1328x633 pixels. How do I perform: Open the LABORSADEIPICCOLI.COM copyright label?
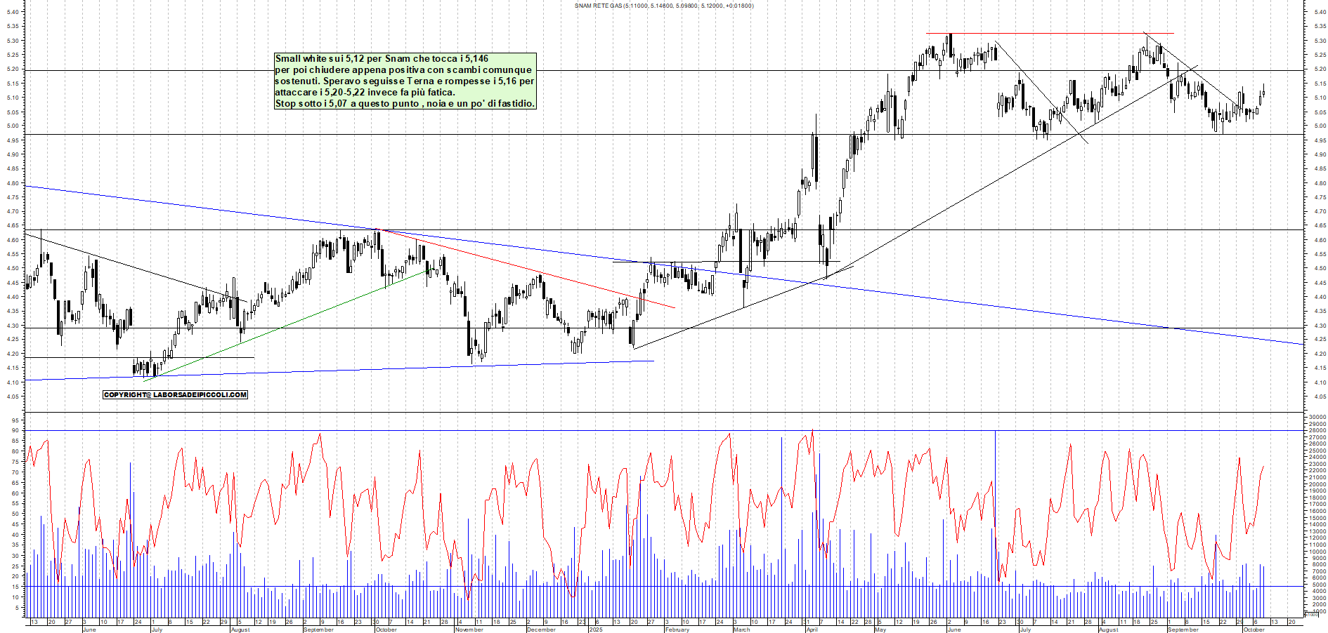click(175, 395)
